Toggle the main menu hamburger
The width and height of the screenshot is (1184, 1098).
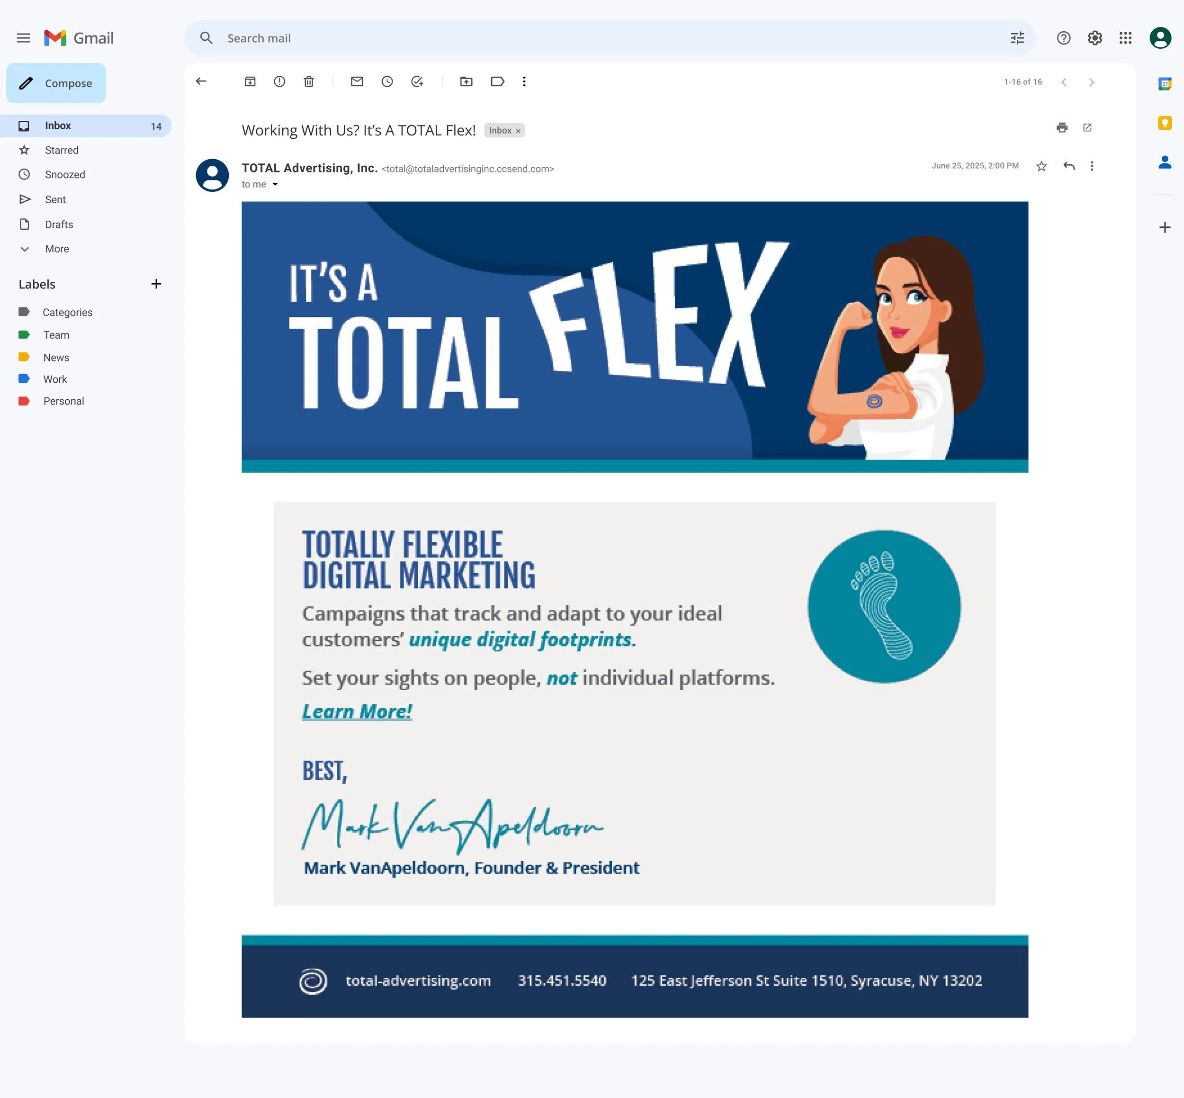click(x=23, y=38)
